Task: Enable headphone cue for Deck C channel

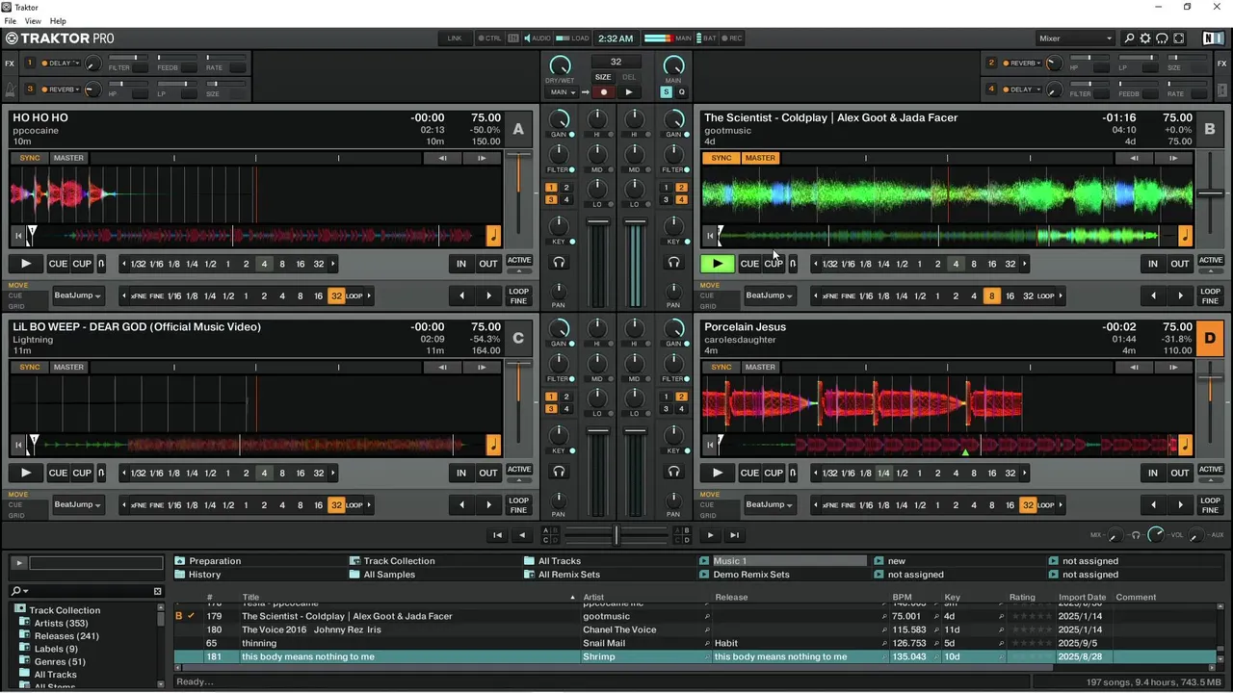Action: (559, 471)
